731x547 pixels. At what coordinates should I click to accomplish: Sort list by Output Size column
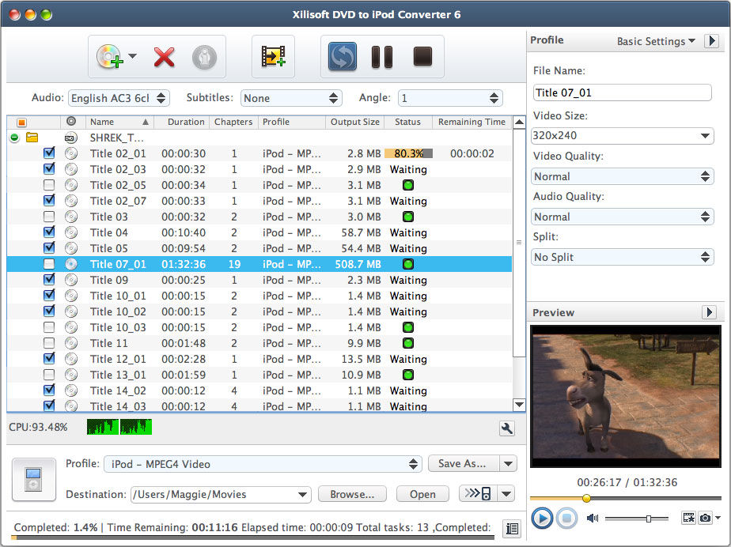(x=354, y=122)
